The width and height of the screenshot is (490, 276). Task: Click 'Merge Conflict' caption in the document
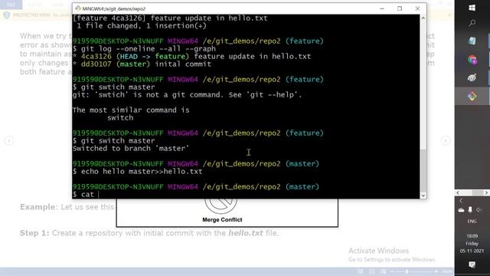[x=222, y=220]
